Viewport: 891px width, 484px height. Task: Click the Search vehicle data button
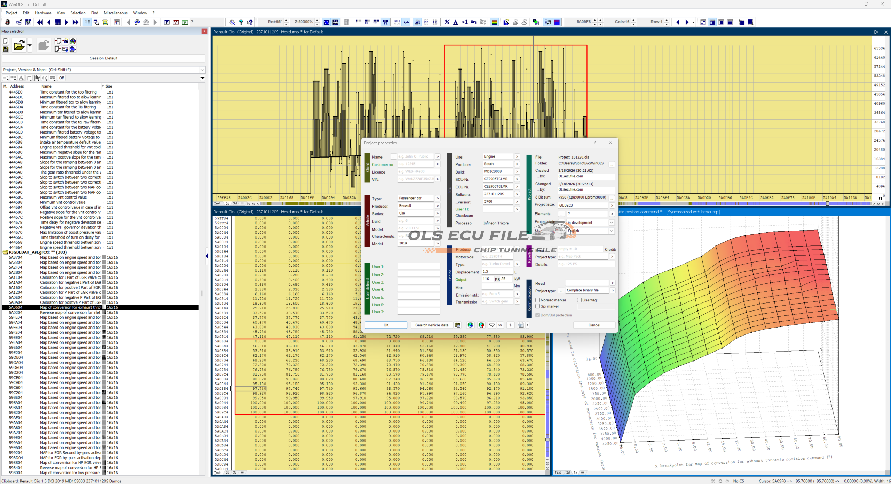tap(432, 325)
